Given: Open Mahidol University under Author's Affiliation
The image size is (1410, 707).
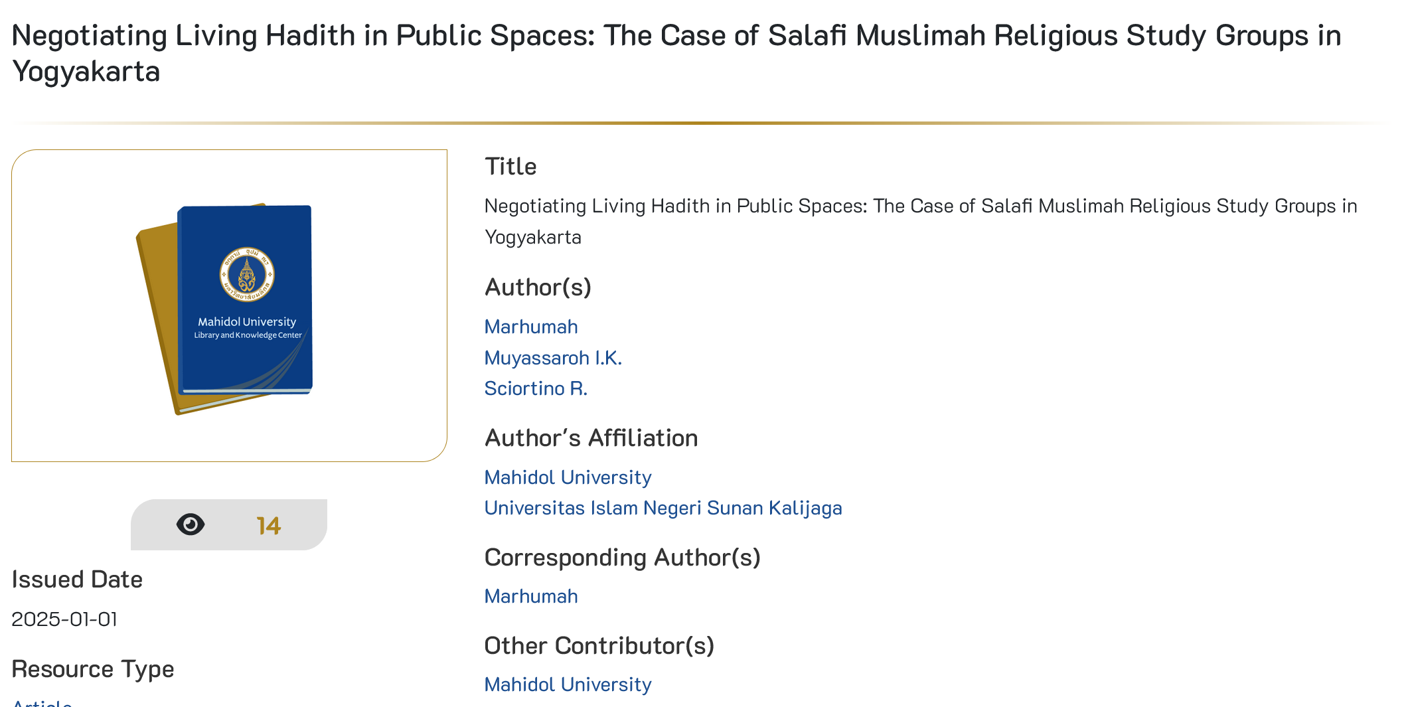Looking at the screenshot, I should coord(568,477).
